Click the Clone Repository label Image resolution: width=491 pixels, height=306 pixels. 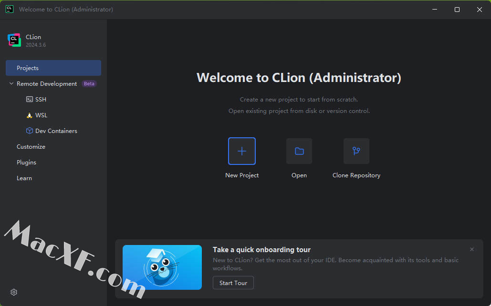(356, 175)
